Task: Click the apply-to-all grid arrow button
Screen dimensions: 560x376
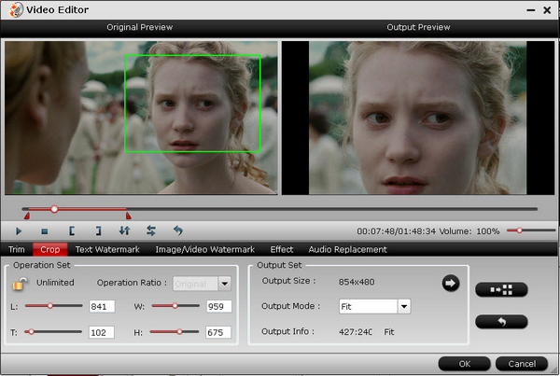Action: (501, 289)
